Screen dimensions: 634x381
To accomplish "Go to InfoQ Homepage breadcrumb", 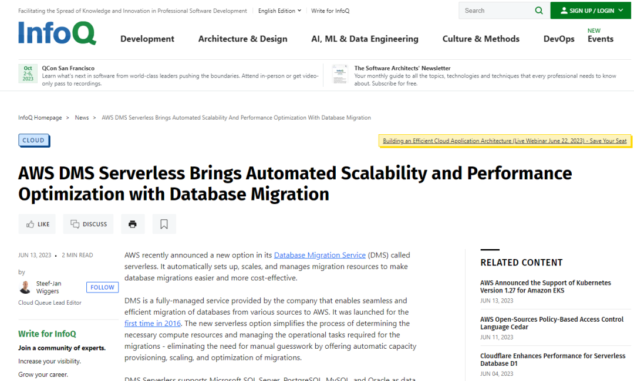I will tap(40, 117).
